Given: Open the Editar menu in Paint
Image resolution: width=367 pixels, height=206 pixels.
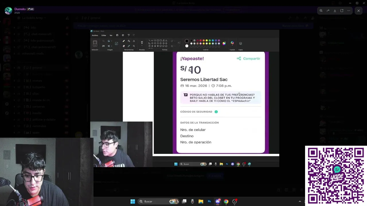Looking at the screenshot, I should pos(104,35).
